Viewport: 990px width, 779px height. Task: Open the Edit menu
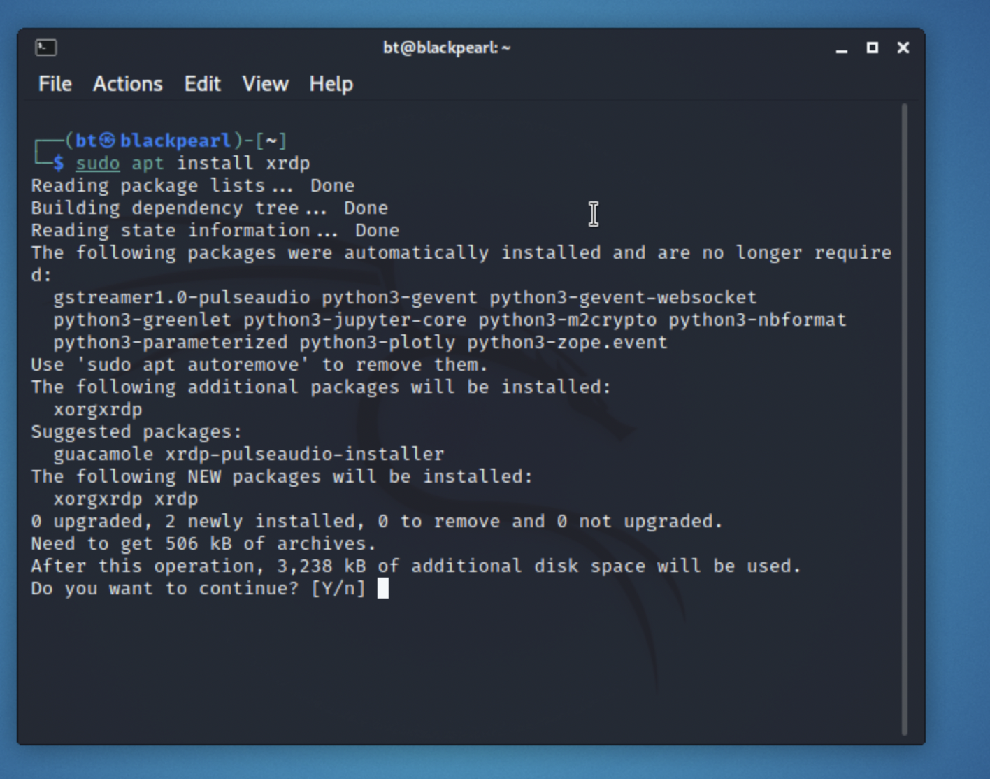(202, 84)
